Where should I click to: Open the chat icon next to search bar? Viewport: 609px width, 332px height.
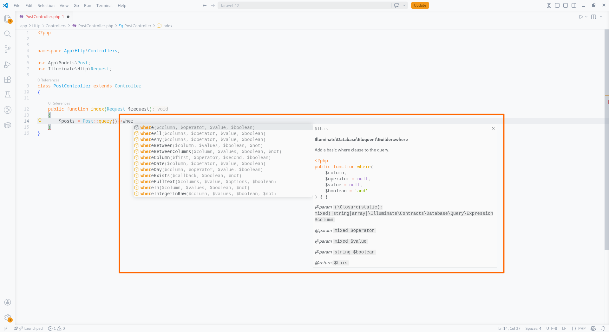(396, 5)
